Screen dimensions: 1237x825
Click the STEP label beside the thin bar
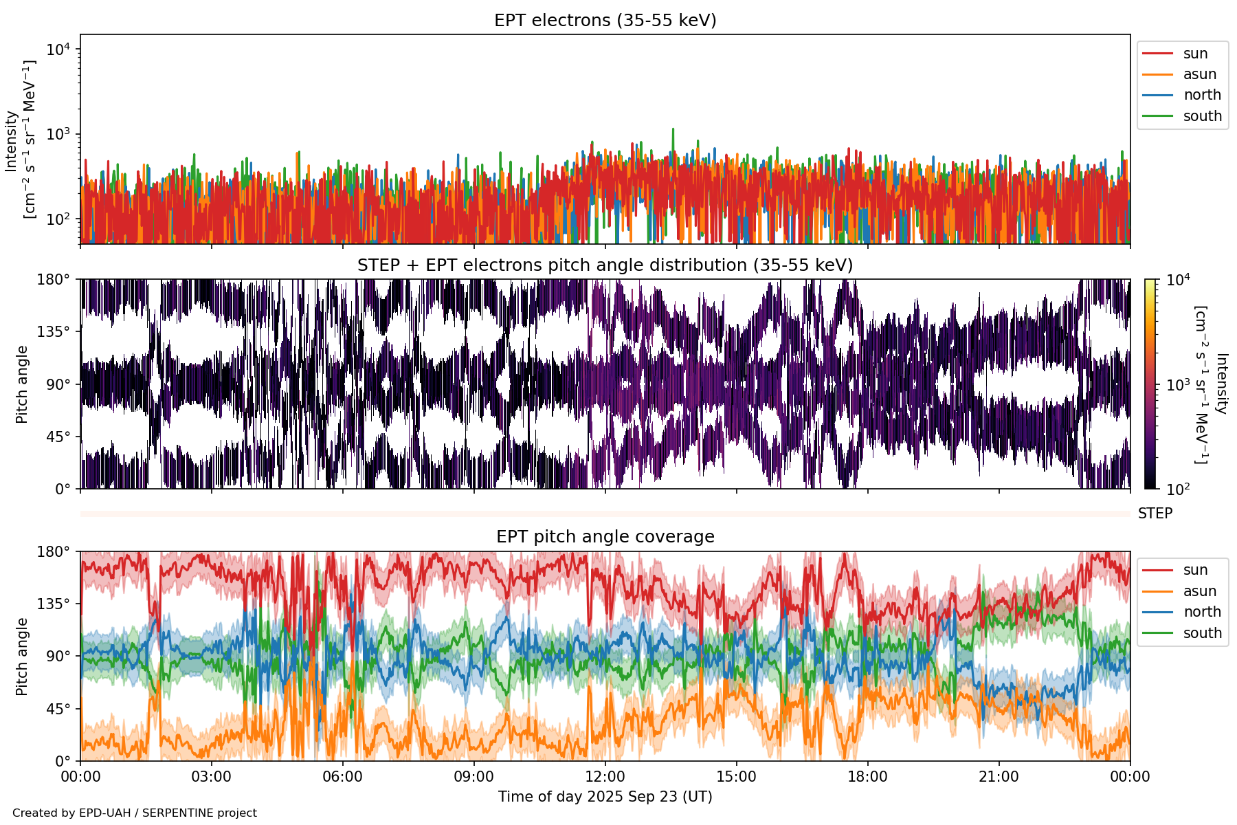[1155, 514]
